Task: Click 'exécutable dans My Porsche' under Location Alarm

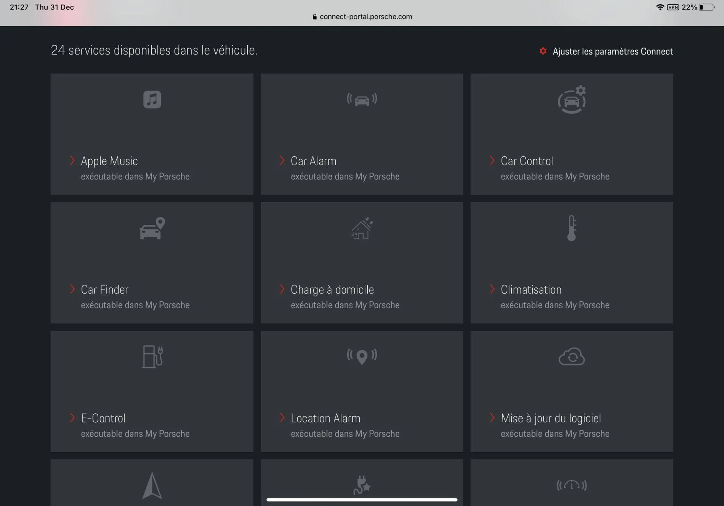Action: [x=345, y=434]
